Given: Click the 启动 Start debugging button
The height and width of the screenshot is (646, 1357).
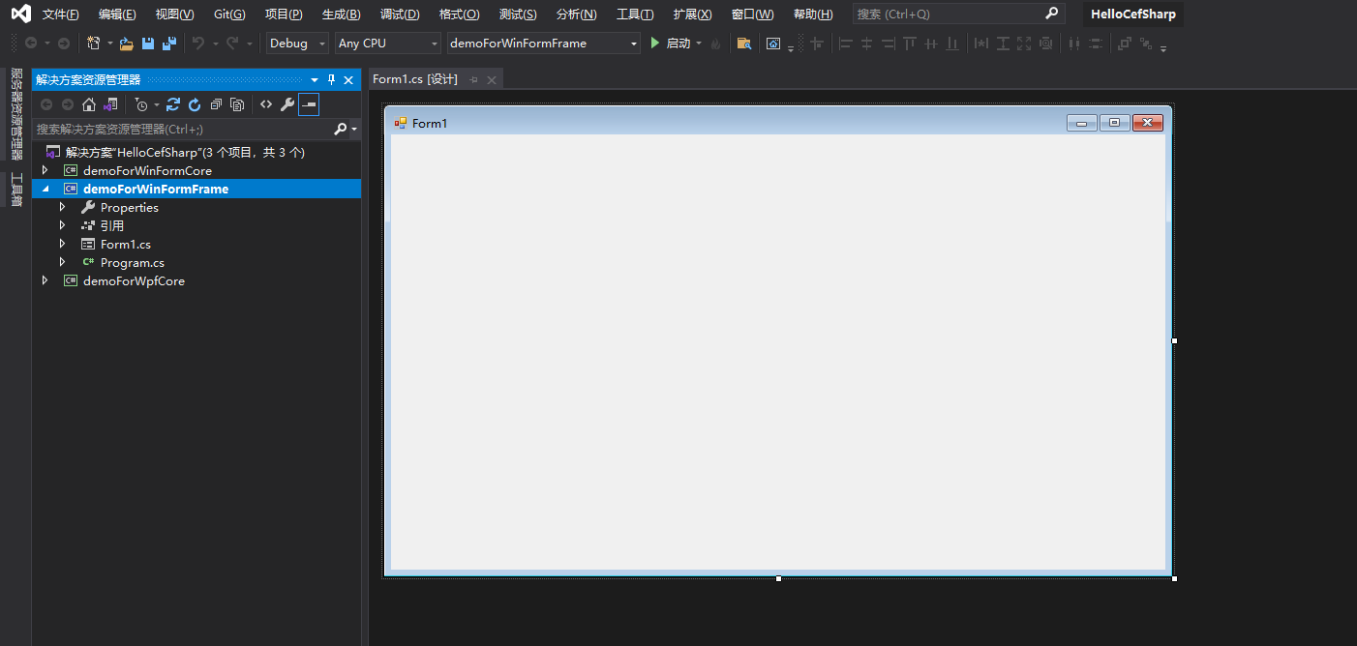Looking at the screenshot, I should pyautogui.click(x=670, y=44).
